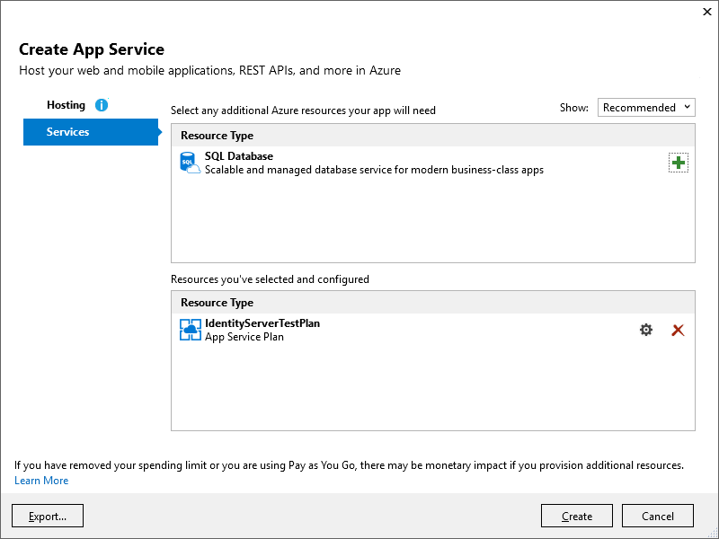Click the Export... button
The image size is (719, 539).
(48, 516)
